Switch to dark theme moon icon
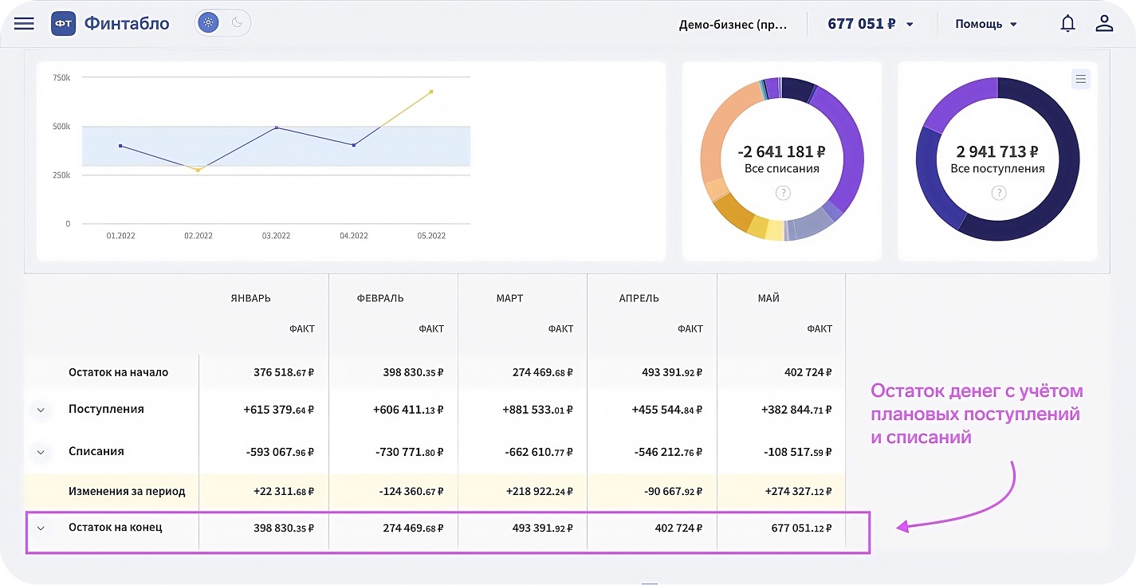Screen dimensions: 1136x585 [x=237, y=23]
